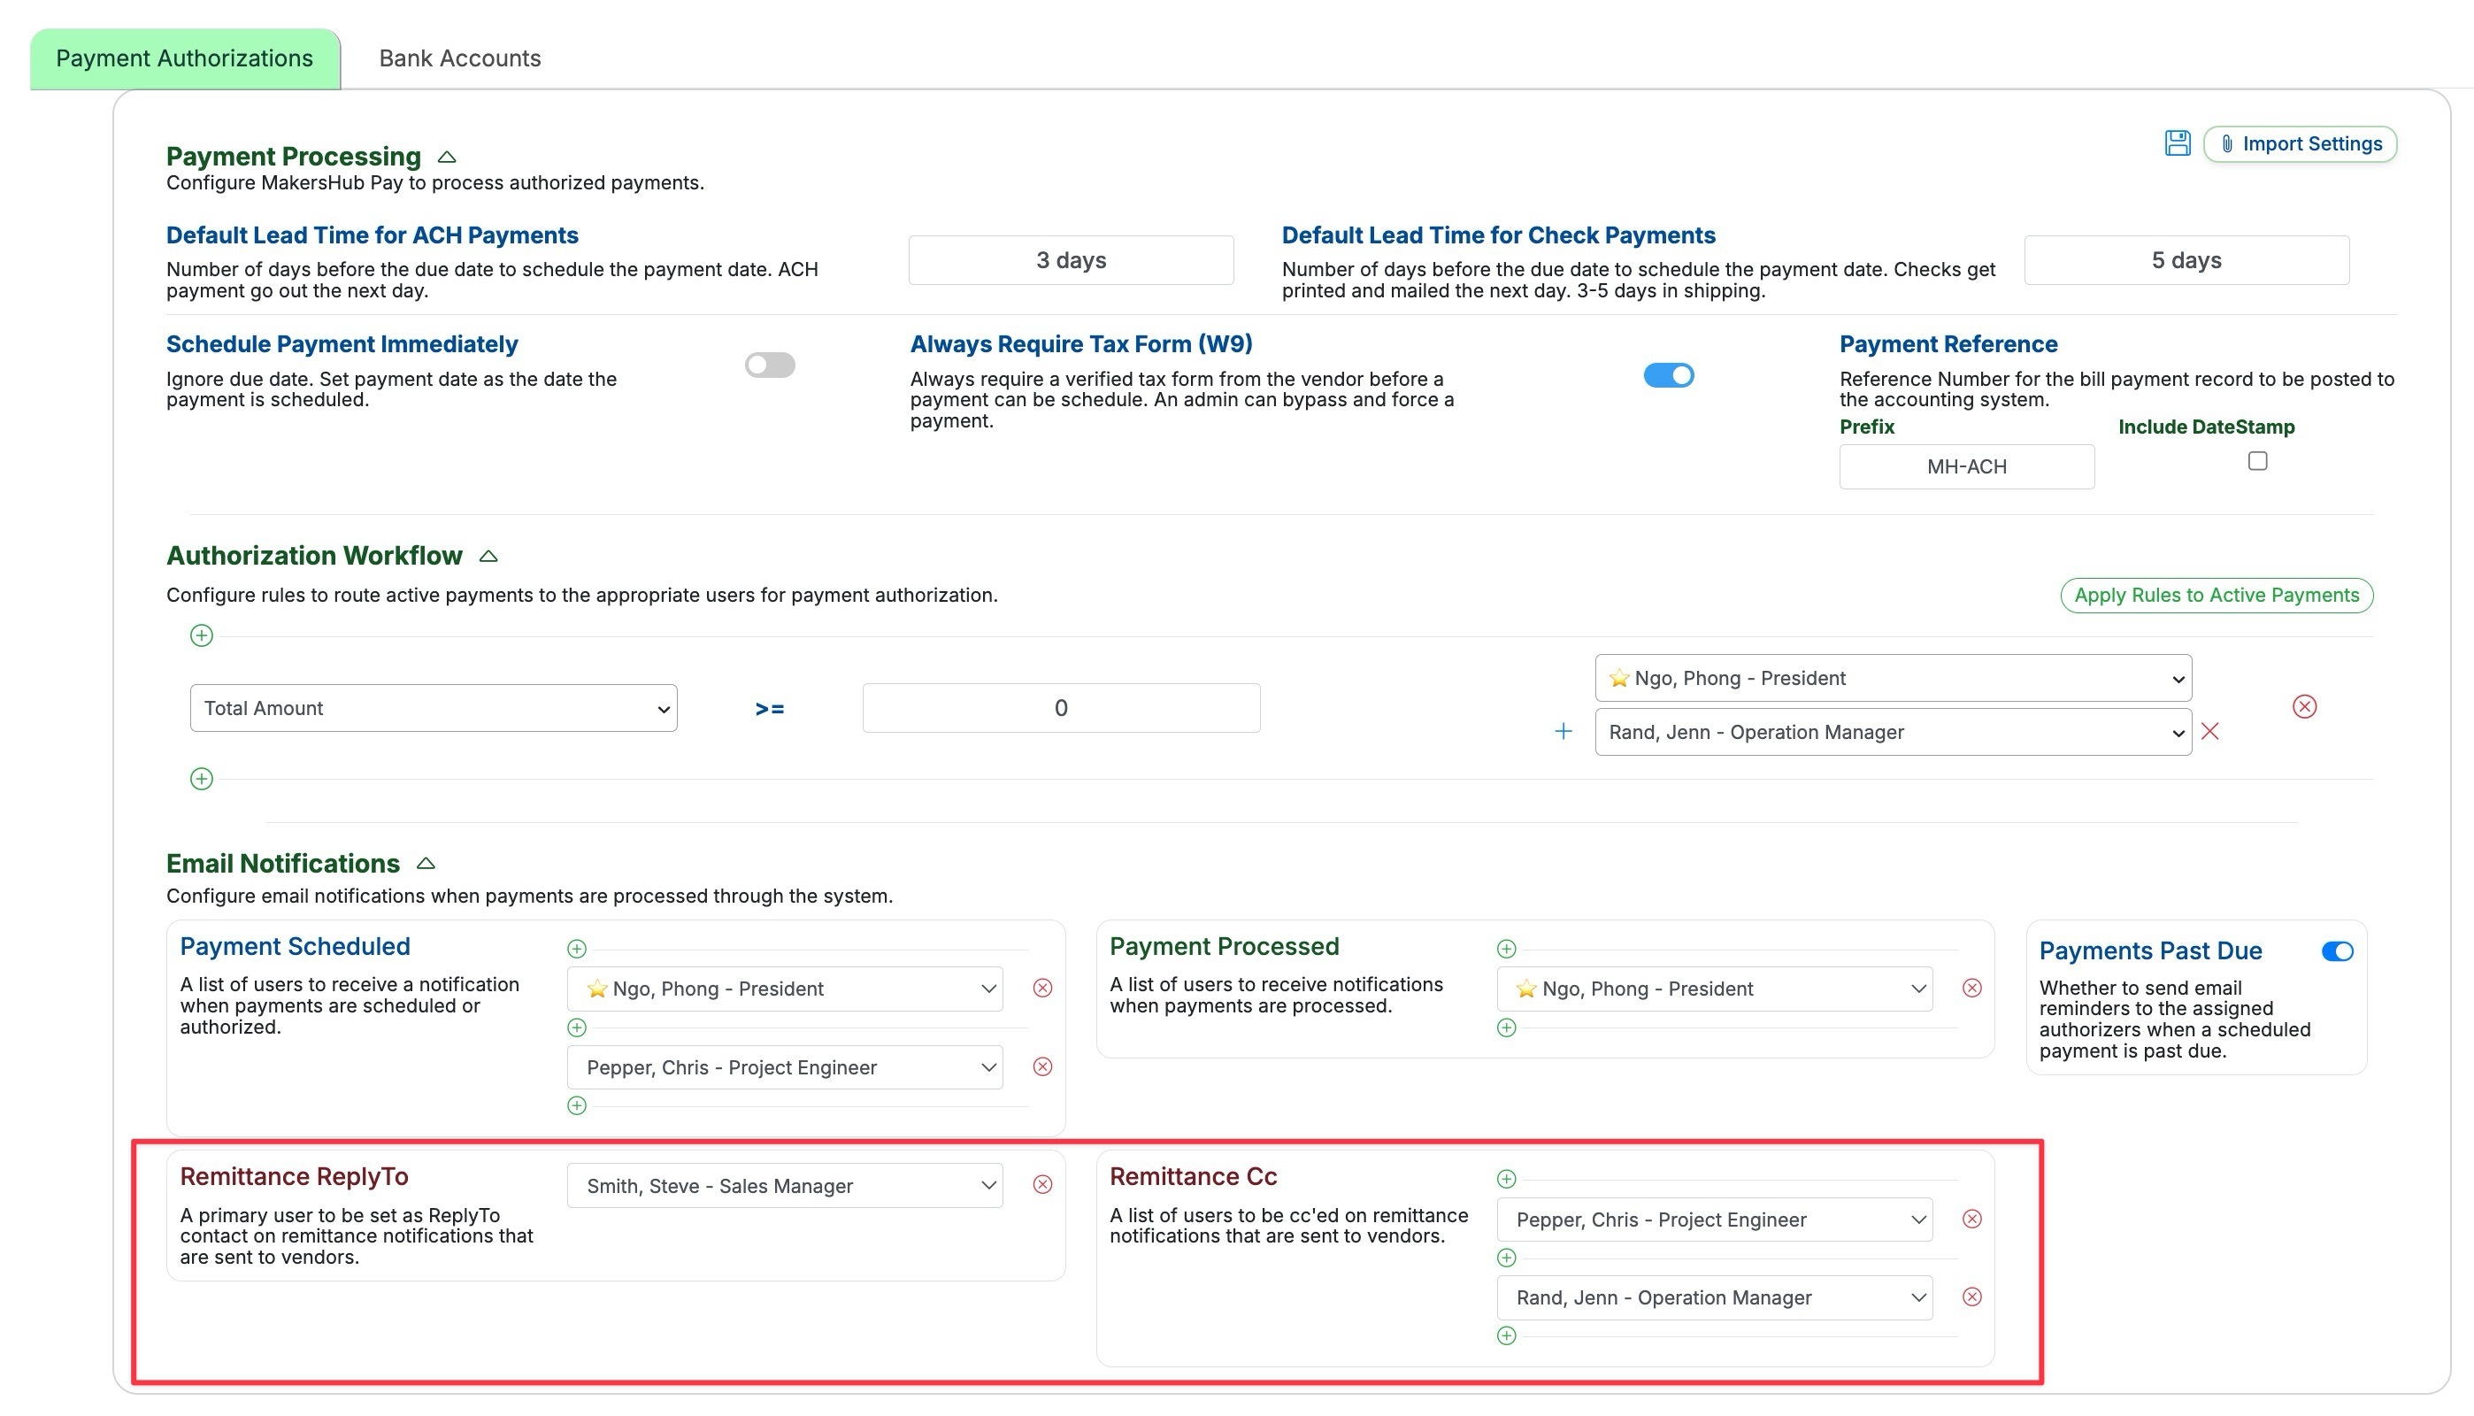
Task: Remove Rand, Jenn authorizer with red X
Action: 2209,731
